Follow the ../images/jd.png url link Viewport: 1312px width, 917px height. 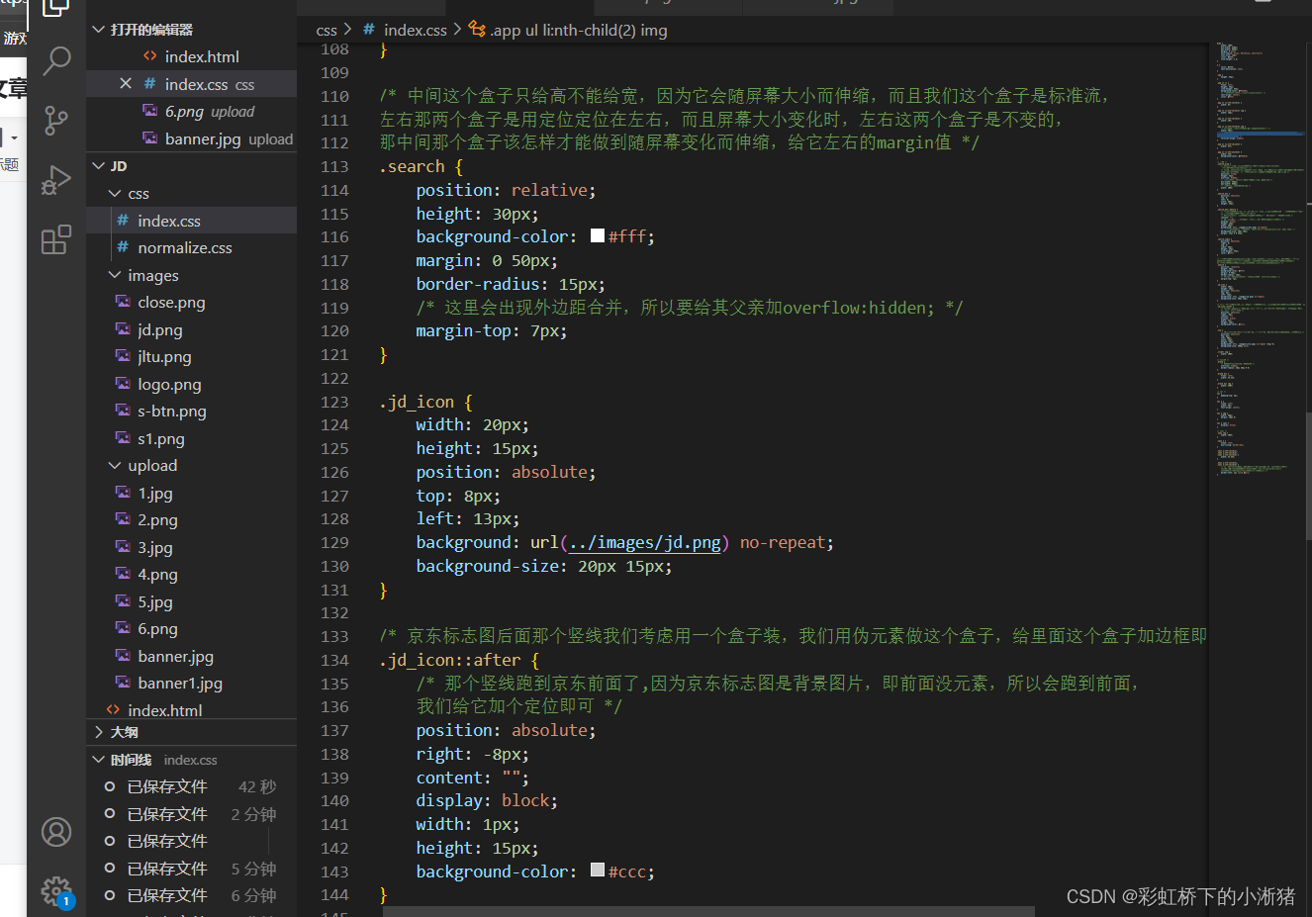coord(645,542)
